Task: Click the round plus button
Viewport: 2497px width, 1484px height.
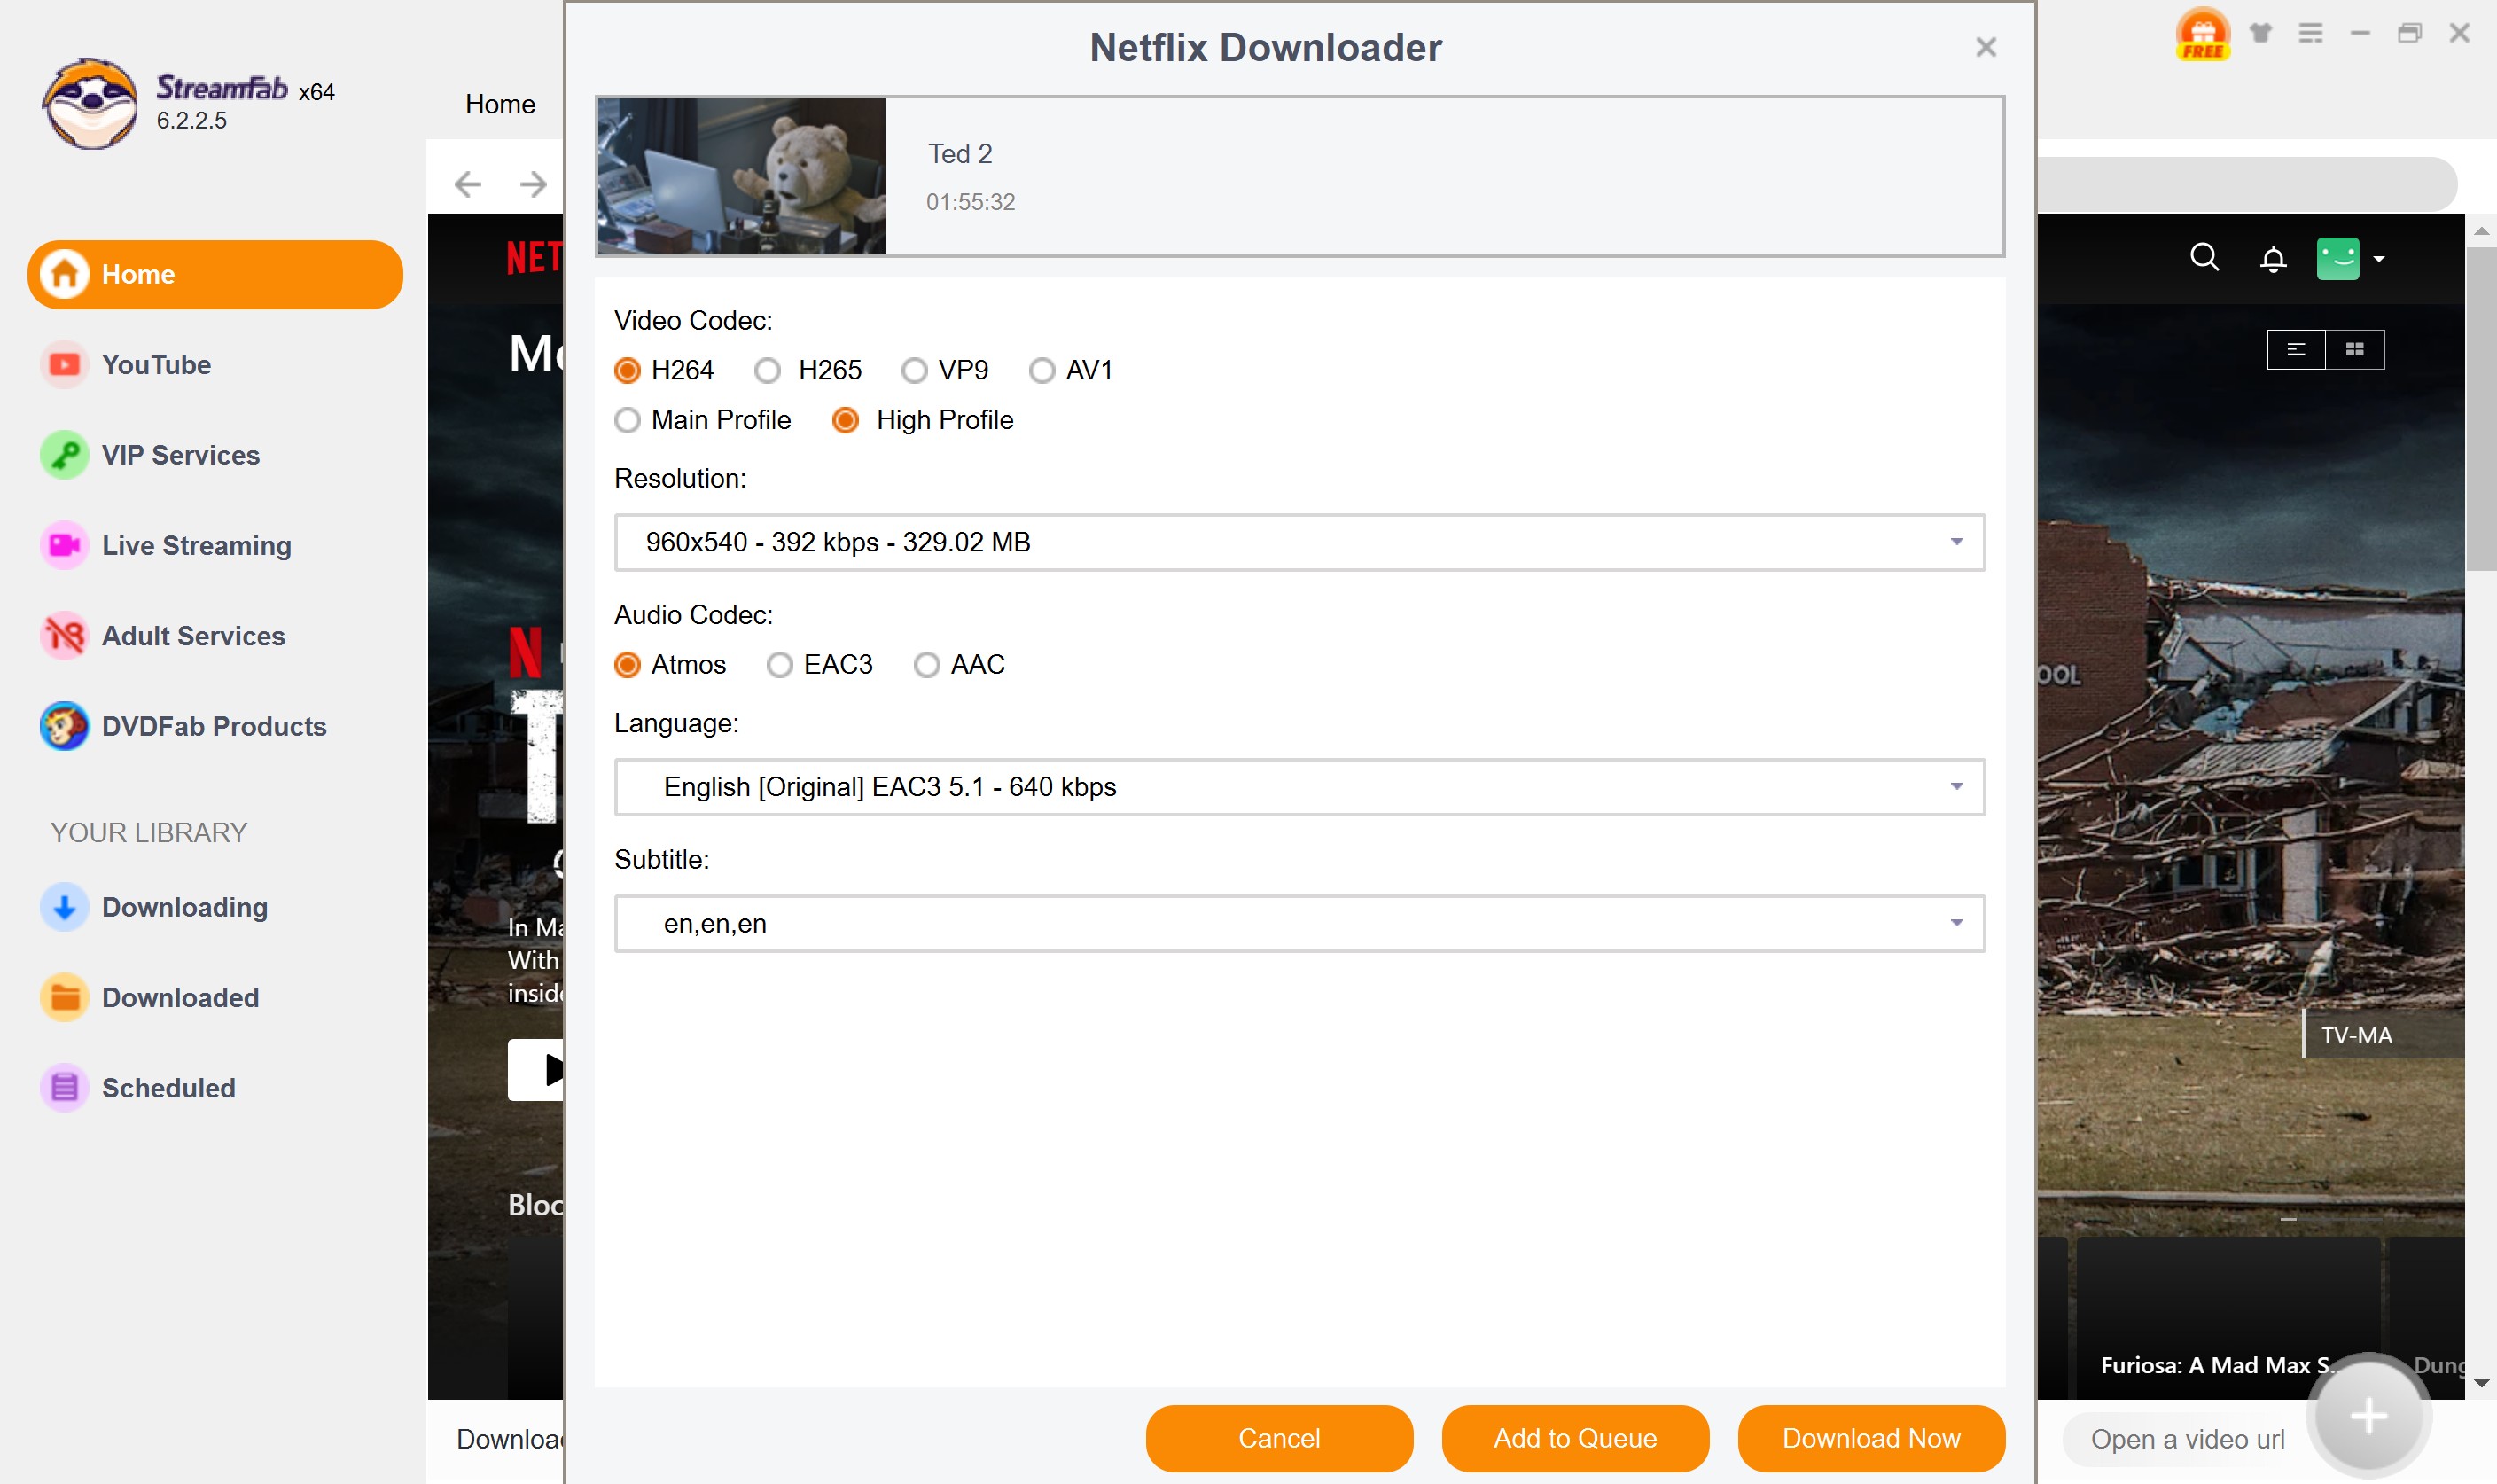Action: point(2368,1415)
